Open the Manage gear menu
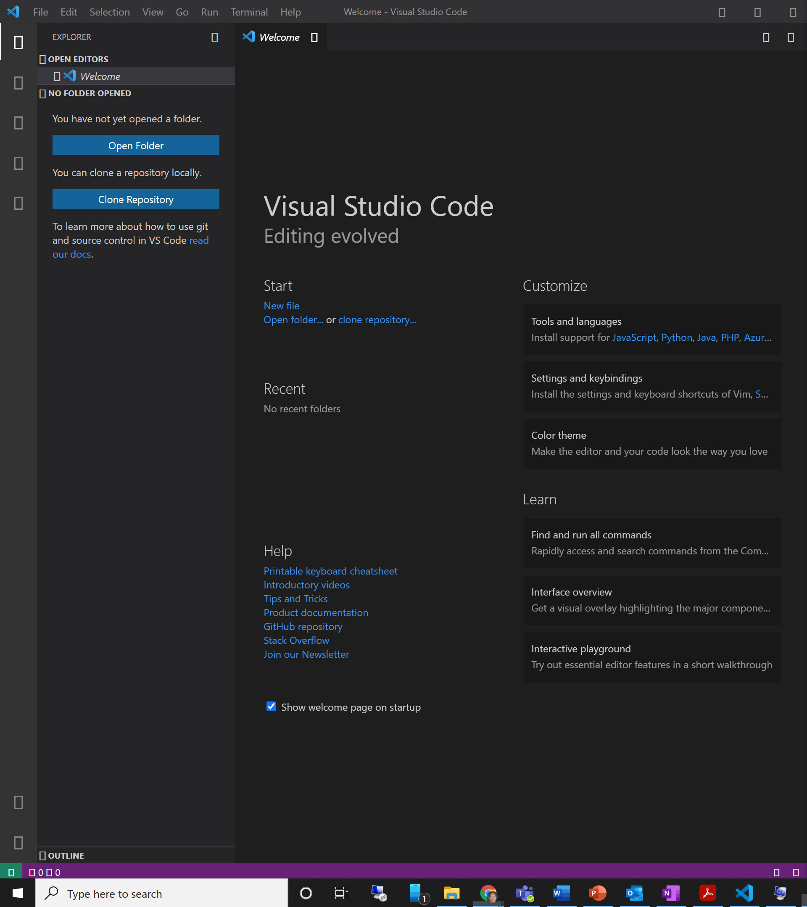The image size is (807, 907). (x=18, y=842)
